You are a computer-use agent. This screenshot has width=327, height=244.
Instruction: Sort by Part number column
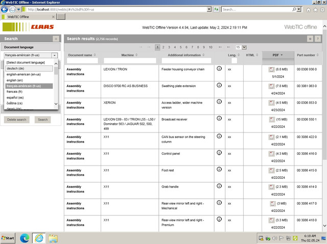(308, 55)
